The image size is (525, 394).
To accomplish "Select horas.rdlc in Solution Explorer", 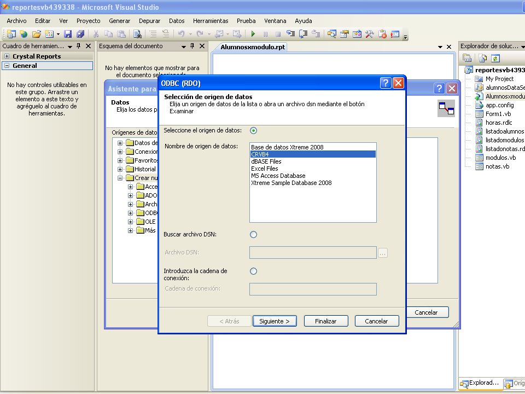I will point(499,123).
